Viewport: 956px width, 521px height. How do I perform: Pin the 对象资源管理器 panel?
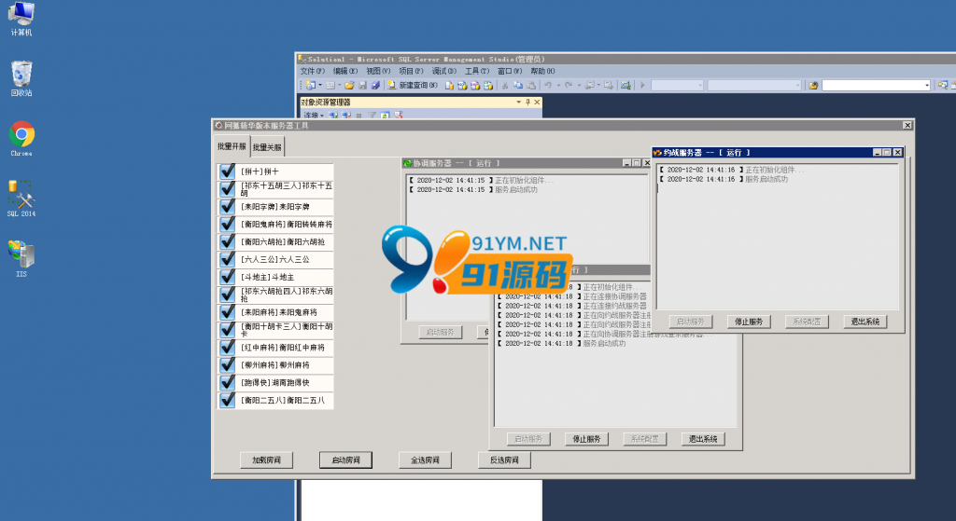point(527,103)
